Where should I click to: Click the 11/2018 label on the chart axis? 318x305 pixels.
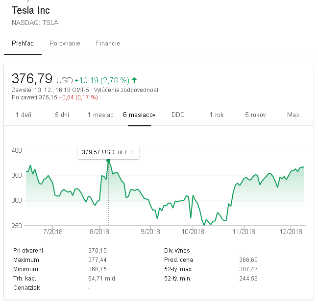[x=244, y=232]
